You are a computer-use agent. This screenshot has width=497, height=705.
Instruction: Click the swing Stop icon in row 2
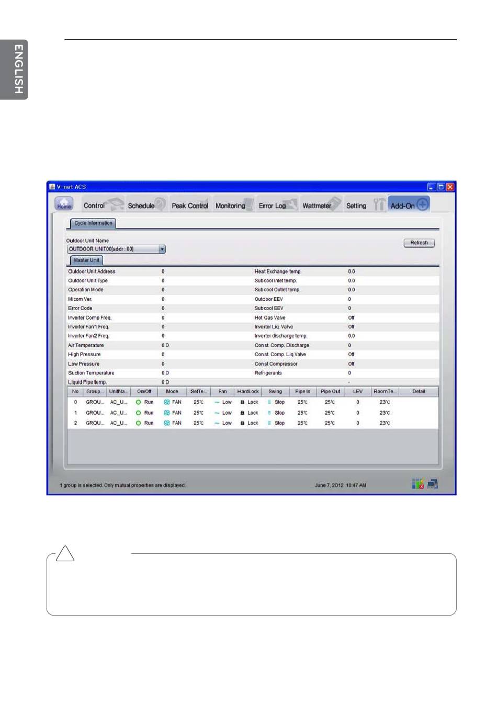click(269, 423)
